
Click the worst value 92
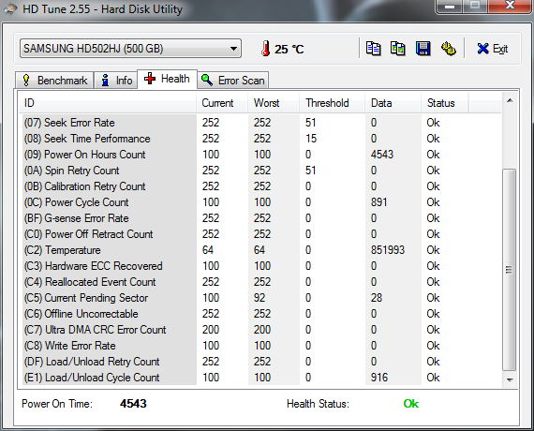(260, 298)
